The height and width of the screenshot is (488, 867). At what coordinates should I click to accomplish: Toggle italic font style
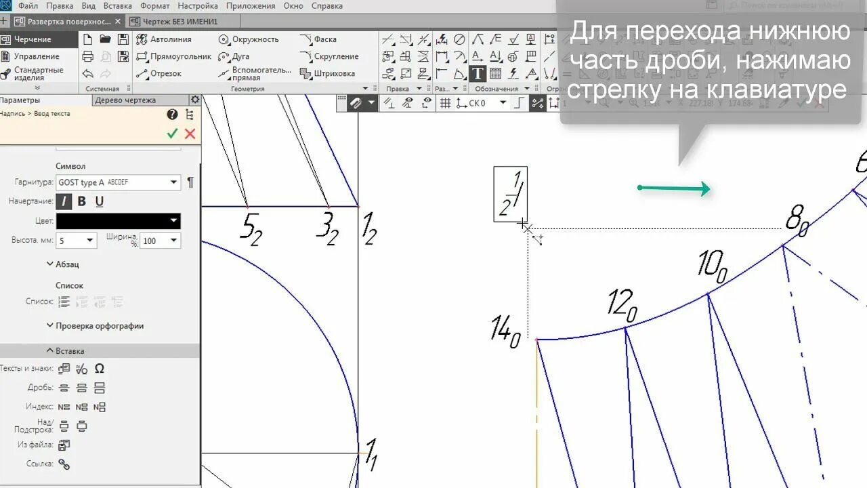pyautogui.click(x=64, y=201)
